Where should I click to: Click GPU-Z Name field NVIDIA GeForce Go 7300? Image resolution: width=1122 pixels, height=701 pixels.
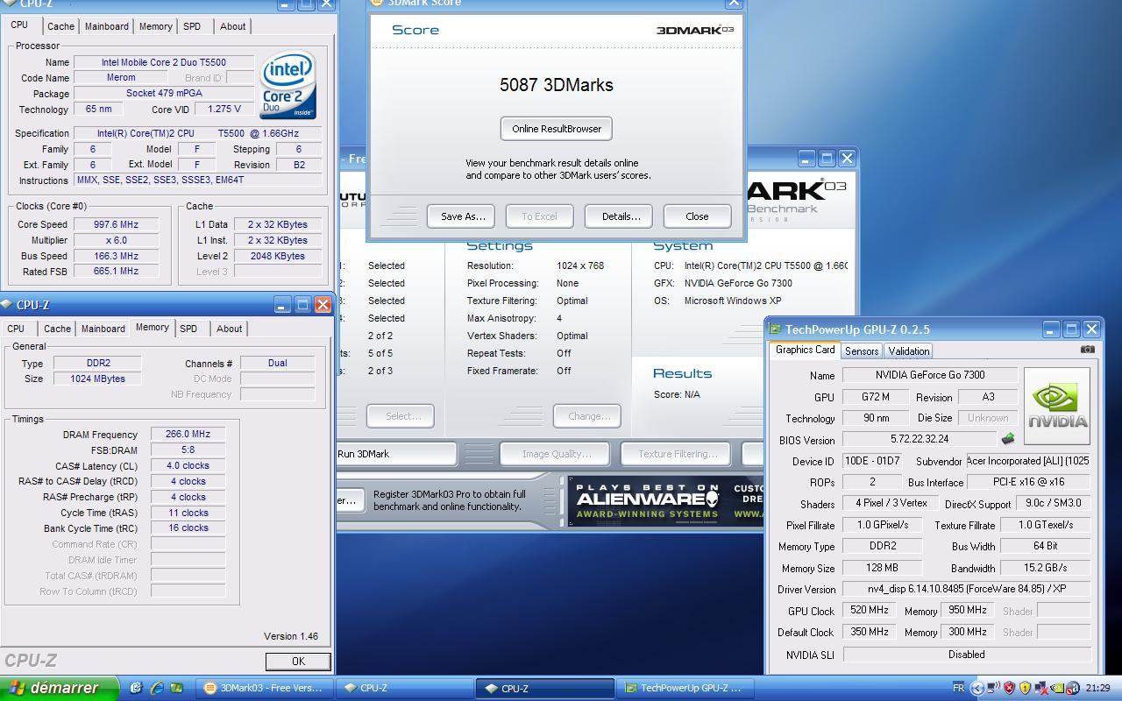[x=931, y=375]
